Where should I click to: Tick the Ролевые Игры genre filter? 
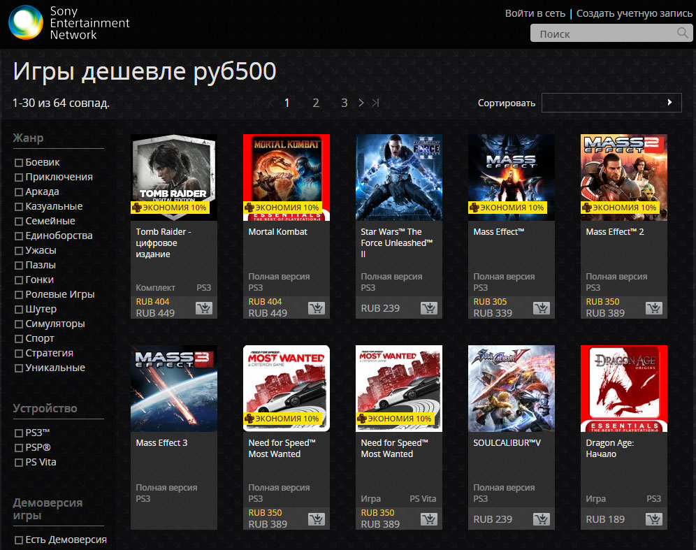(19, 295)
